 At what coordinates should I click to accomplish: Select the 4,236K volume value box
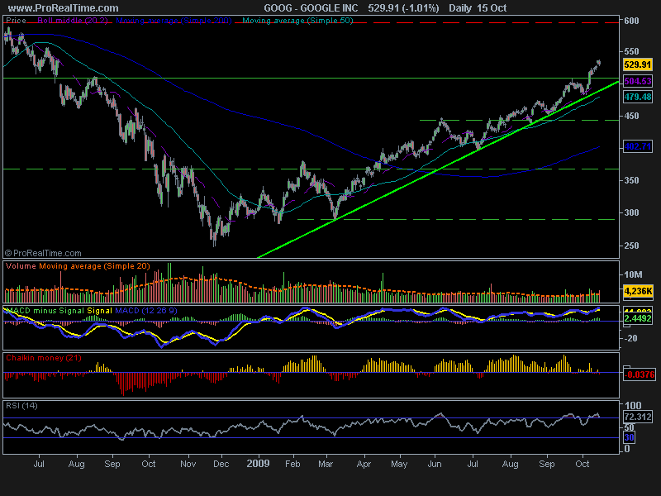coord(638,291)
